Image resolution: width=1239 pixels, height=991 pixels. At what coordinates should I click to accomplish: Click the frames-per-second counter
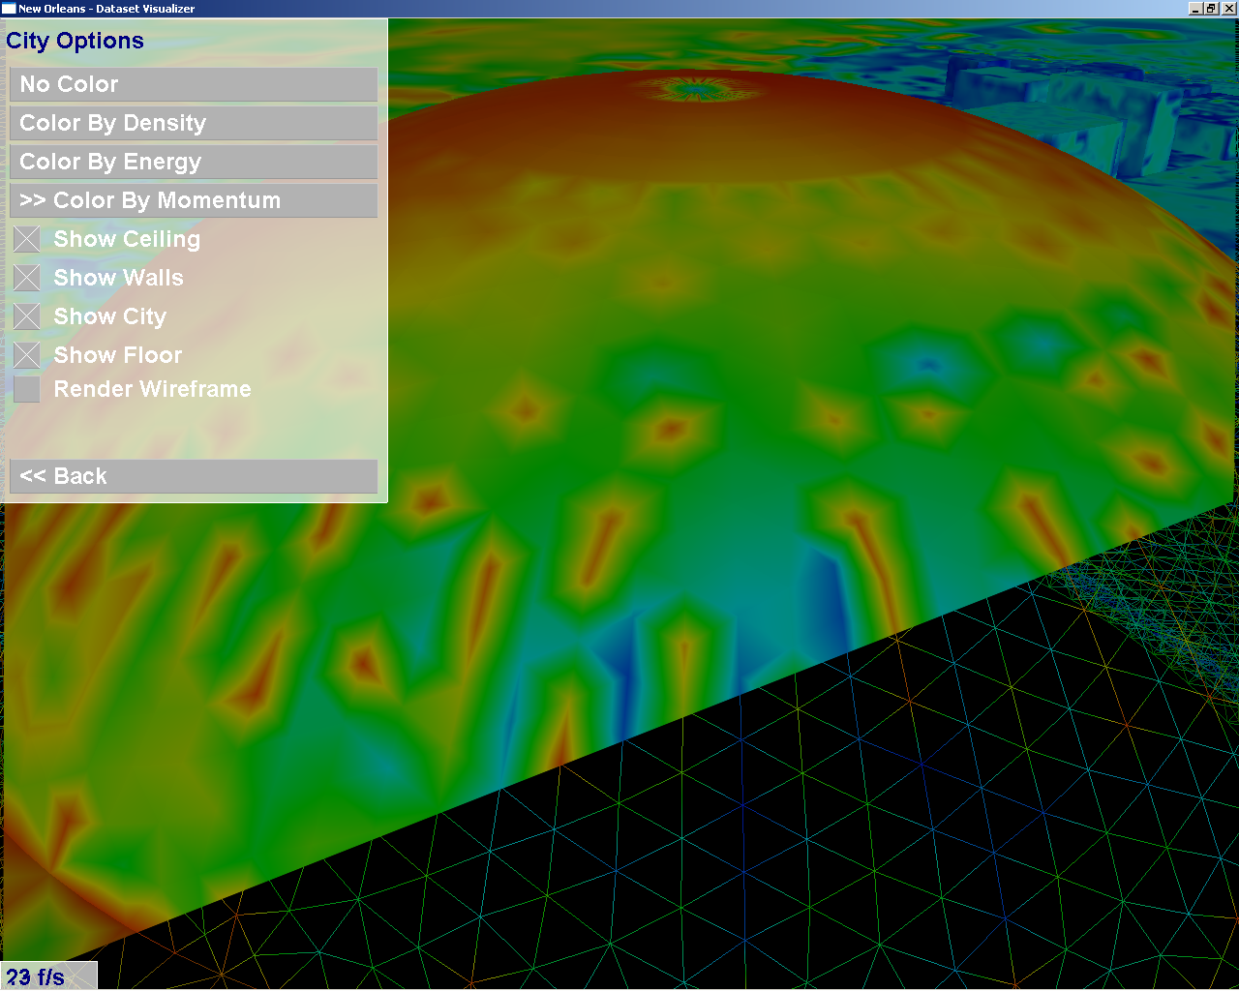click(x=37, y=976)
